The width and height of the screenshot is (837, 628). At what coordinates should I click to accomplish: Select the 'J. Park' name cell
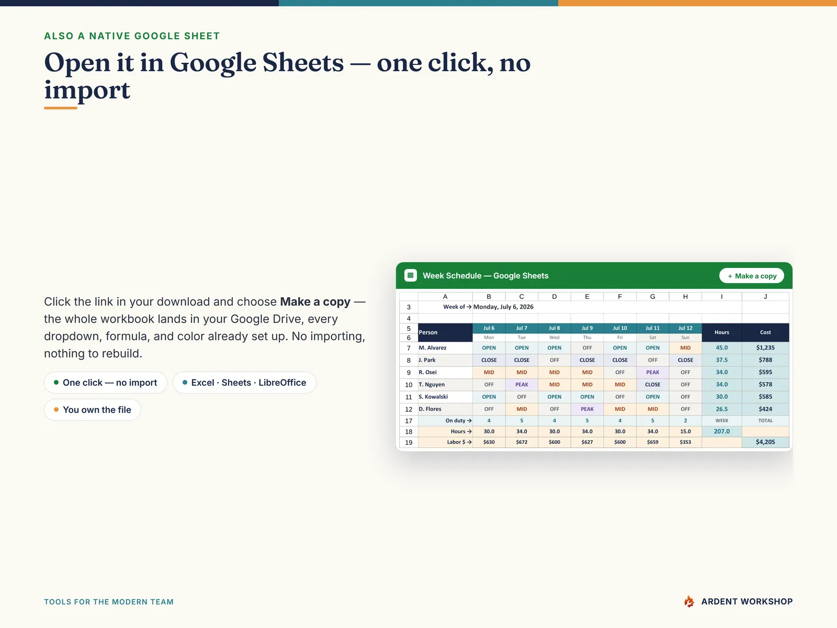445,360
